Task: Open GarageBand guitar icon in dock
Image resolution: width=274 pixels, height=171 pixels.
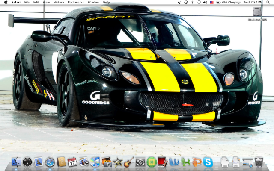Action: click(129, 162)
